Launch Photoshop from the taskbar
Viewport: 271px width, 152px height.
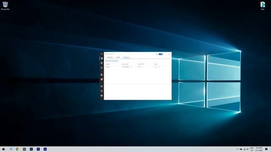pos(31,149)
